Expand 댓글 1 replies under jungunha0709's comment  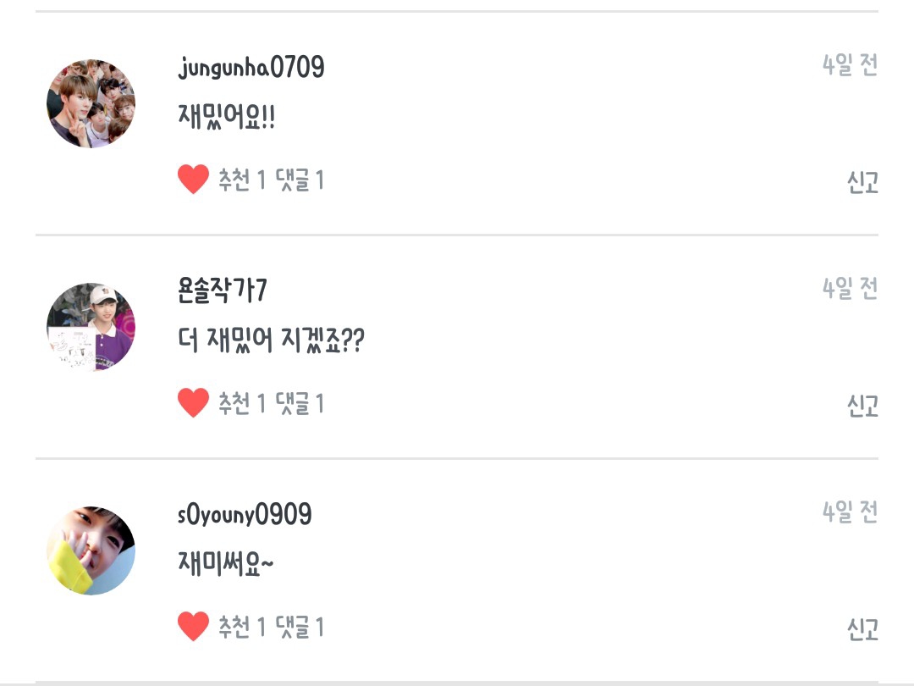click(300, 180)
